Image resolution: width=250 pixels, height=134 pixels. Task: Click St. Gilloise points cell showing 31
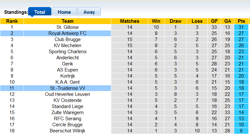point(241,27)
